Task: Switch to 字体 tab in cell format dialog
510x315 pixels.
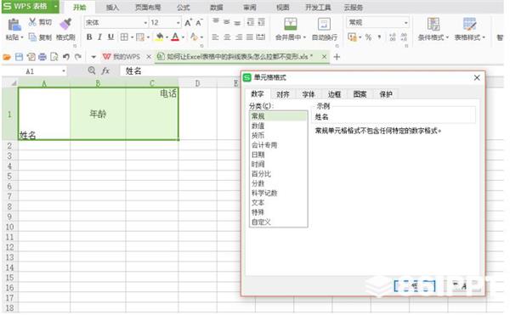Action: tap(309, 94)
